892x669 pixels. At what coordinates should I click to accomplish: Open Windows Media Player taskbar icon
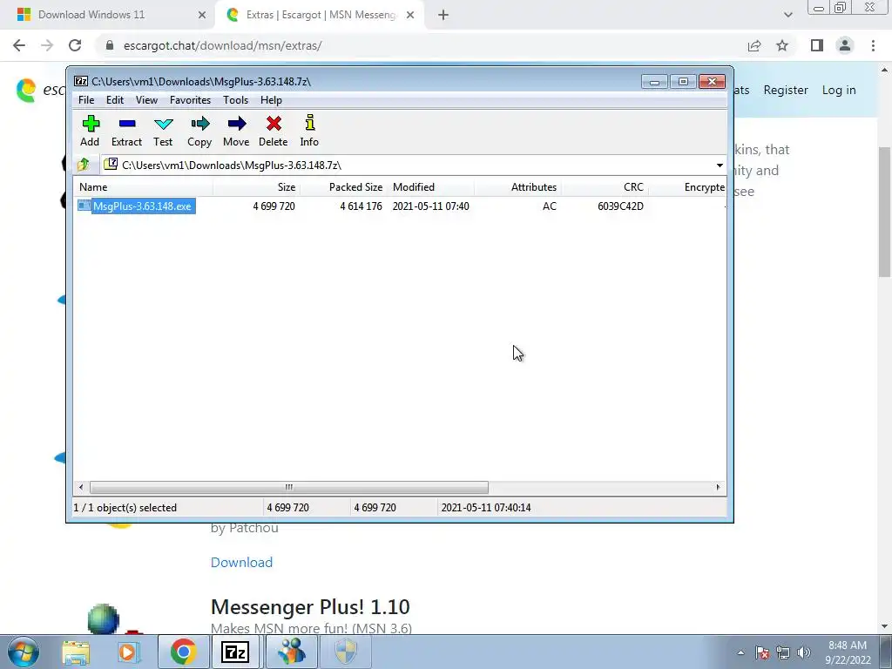129,652
